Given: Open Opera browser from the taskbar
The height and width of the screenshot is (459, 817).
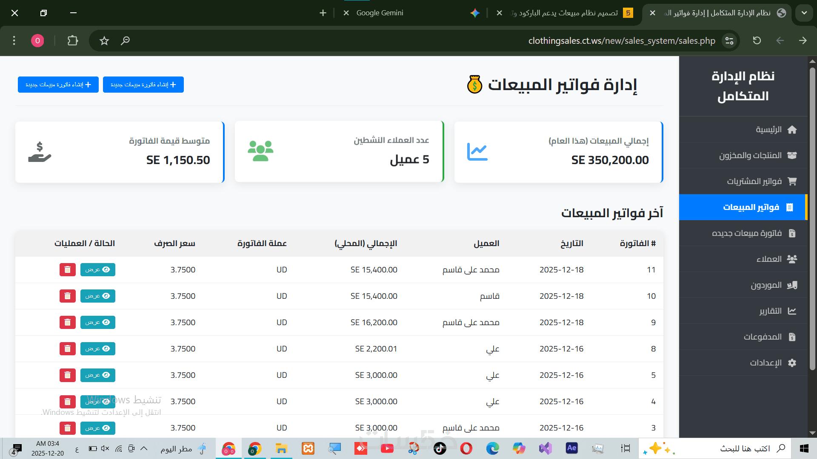Looking at the screenshot, I should tap(466, 448).
